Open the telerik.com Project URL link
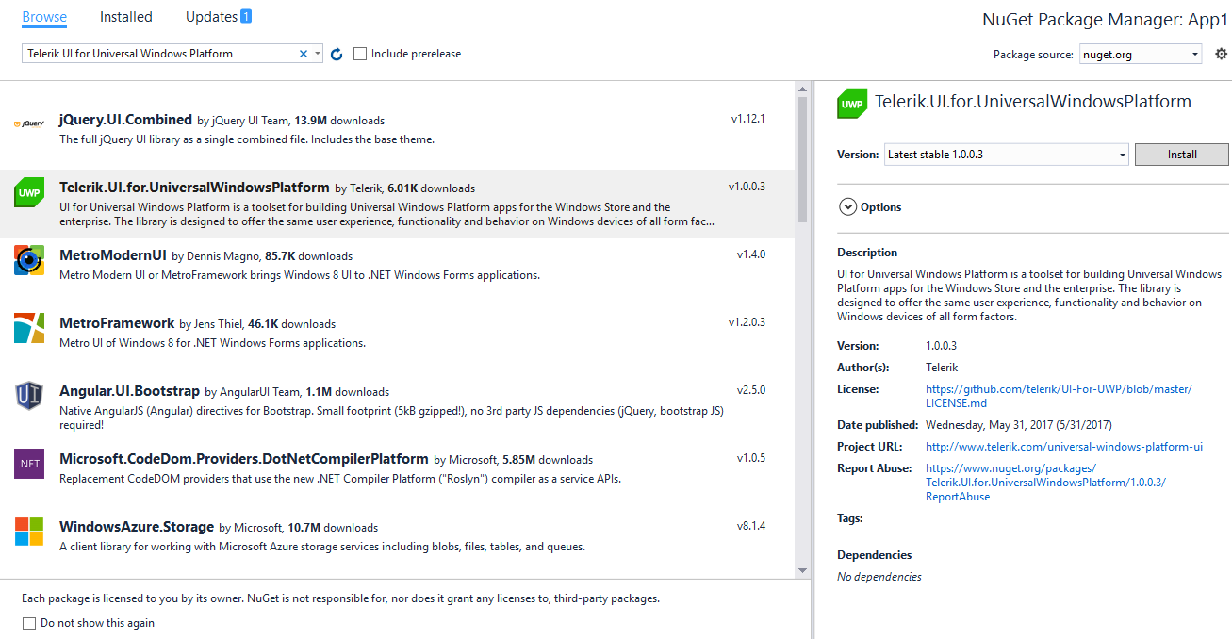Viewport: 1232px width, 639px height. (1064, 447)
